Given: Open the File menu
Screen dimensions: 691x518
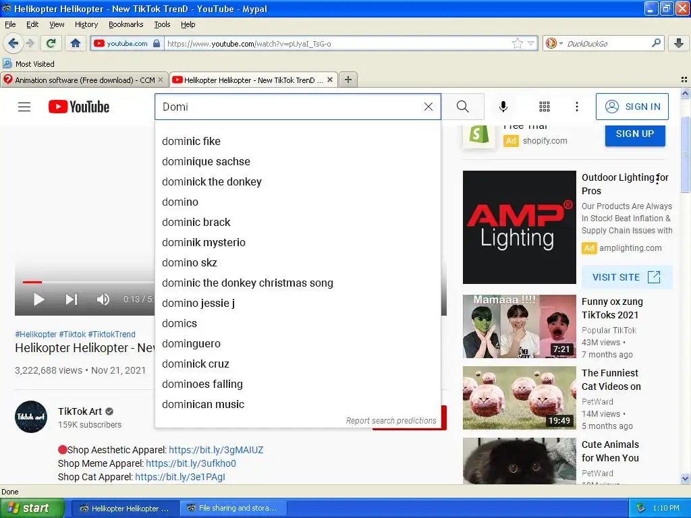Looking at the screenshot, I should (x=9, y=24).
